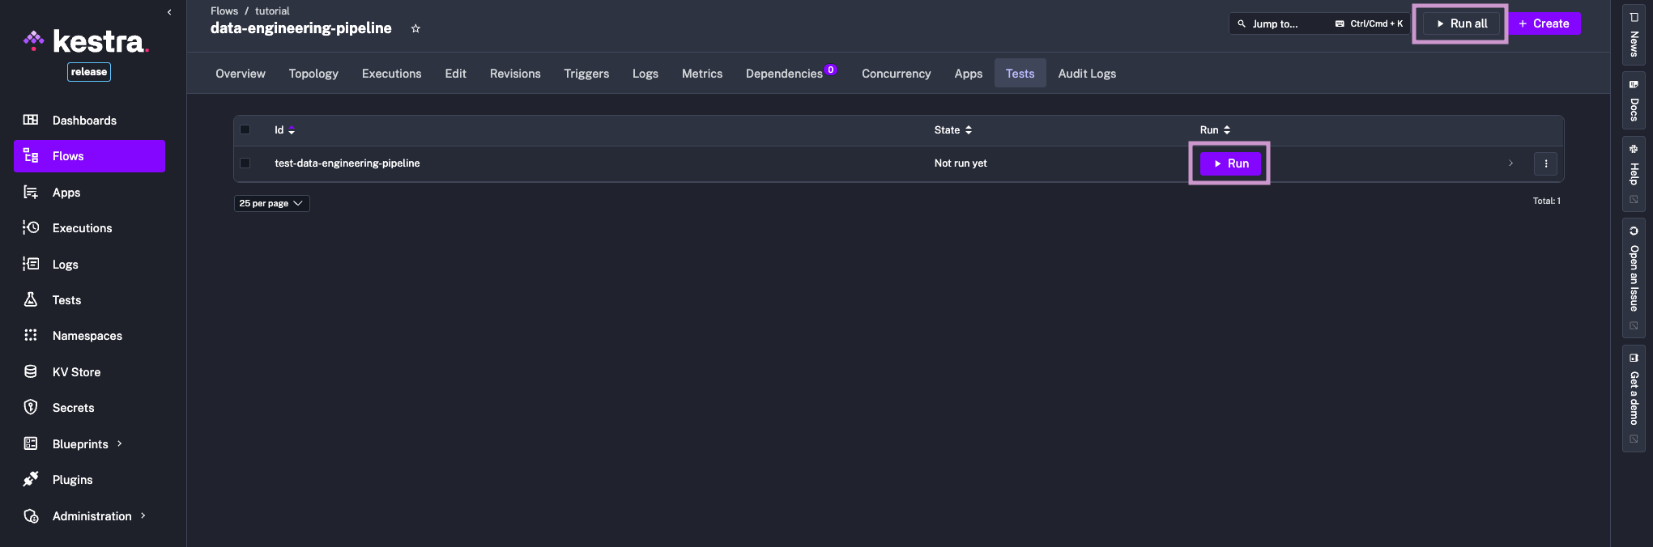Open the three-dot row actions menu
This screenshot has height=547, width=1653.
tap(1545, 163)
